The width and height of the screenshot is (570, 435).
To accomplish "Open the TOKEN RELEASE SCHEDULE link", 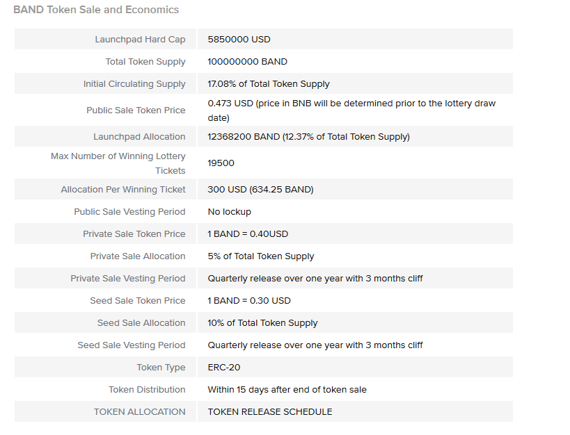I will click(270, 412).
